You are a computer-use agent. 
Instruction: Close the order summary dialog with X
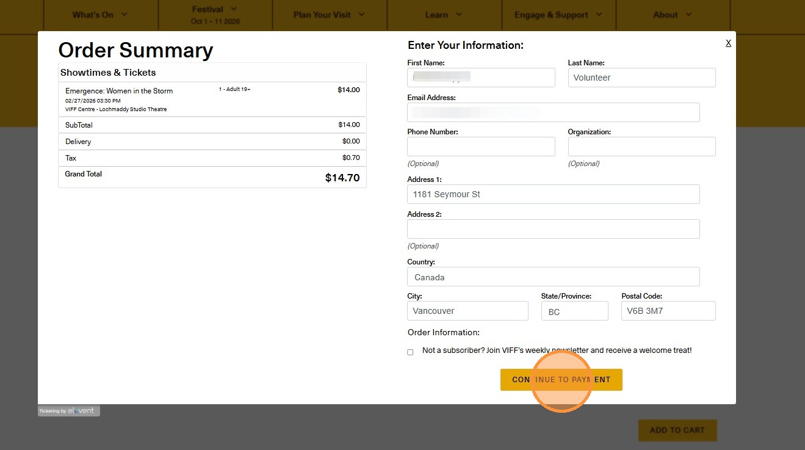[728, 43]
